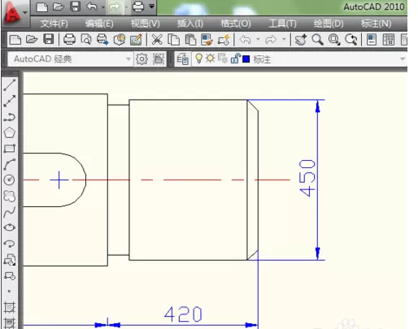This screenshot has height=329, width=418.
Task: Open the 格式(O) menu
Action: (236, 24)
